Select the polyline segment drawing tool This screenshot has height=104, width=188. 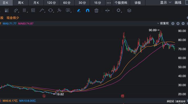pos(16,10)
